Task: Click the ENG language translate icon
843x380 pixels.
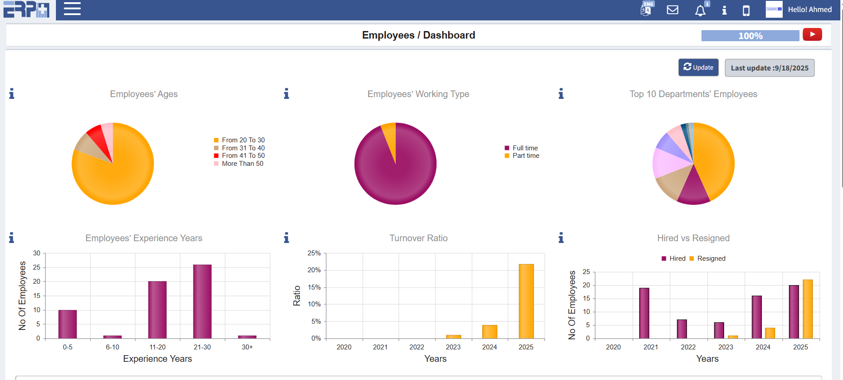Action: click(x=646, y=9)
